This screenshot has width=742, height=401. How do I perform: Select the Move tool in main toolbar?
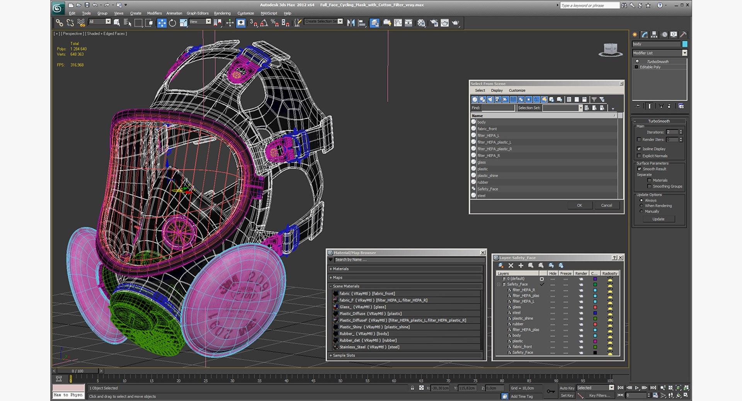tap(162, 23)
